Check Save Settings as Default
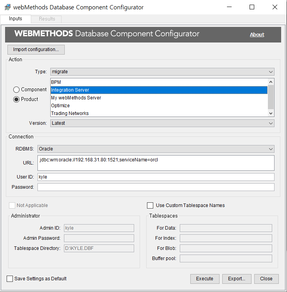This screenshot has width=287, height=292. [10, 279]
